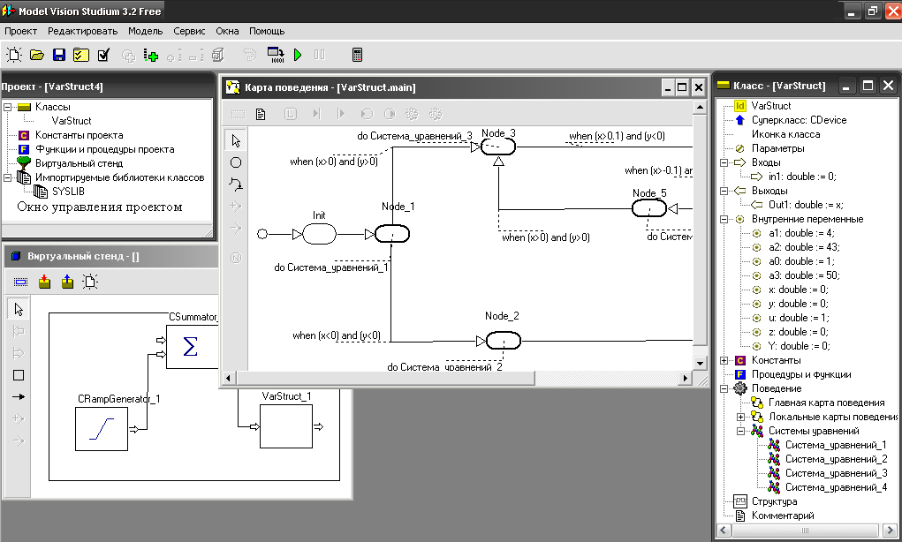Open the Помощь menu
The image size is (902, 542).
click(267, 31)
